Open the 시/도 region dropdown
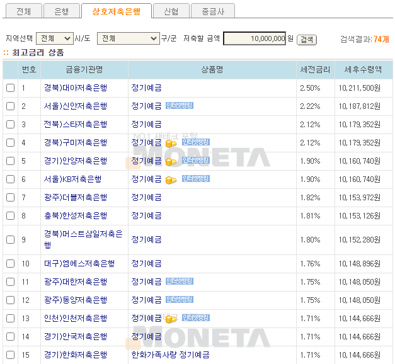Image resolution: width=395 pixels, height=364 pixels. (x=55, y=38)
